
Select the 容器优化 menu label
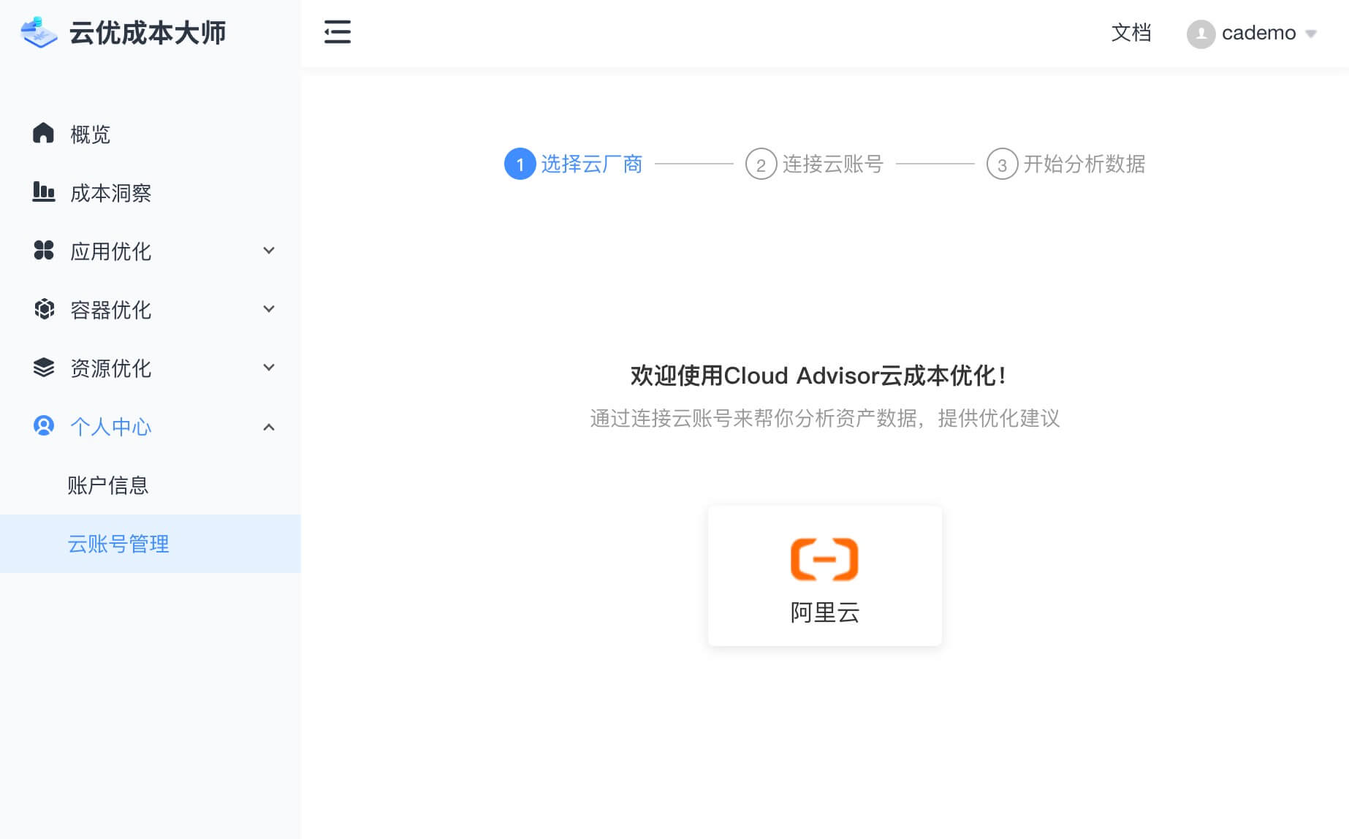tap(111, 310)
